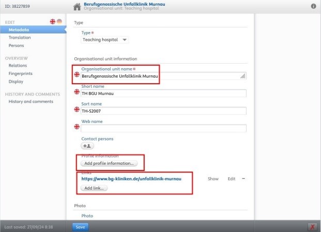Open History and comments item
321x232 pixels.
tap(31, 101)
